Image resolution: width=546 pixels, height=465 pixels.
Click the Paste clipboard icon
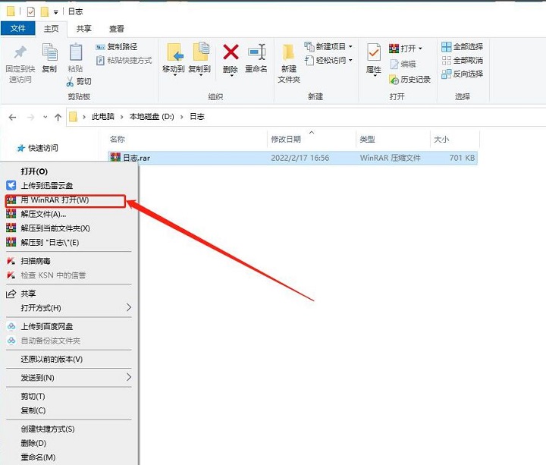[76, 52]
